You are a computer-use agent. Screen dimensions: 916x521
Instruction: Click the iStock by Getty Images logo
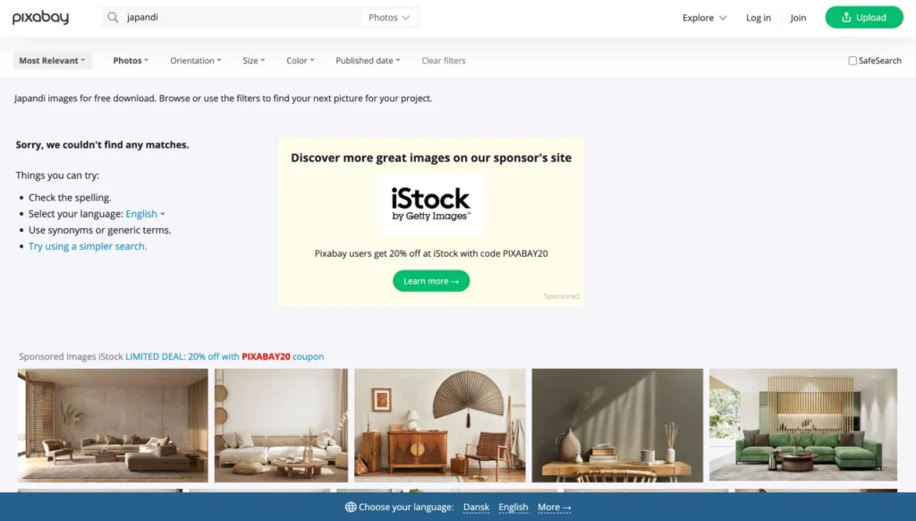[x=430, y=204]
